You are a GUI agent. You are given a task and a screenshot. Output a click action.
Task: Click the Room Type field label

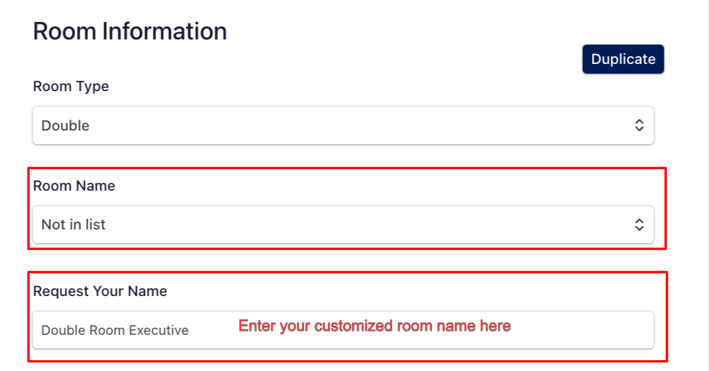point(71,87)
